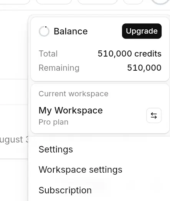Click the Upgrade button
The width and height of the screenshot is (170, 201).
[142, 31]
